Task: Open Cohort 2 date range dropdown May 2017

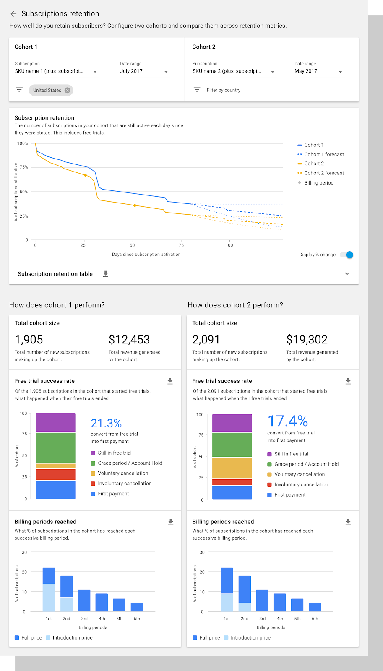Action: point(319,71)
